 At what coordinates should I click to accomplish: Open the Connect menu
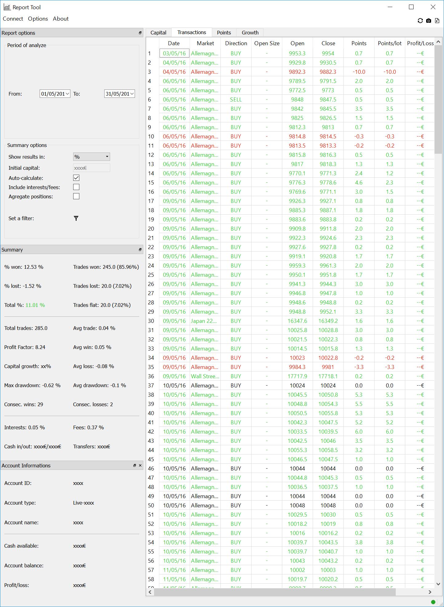13,19
